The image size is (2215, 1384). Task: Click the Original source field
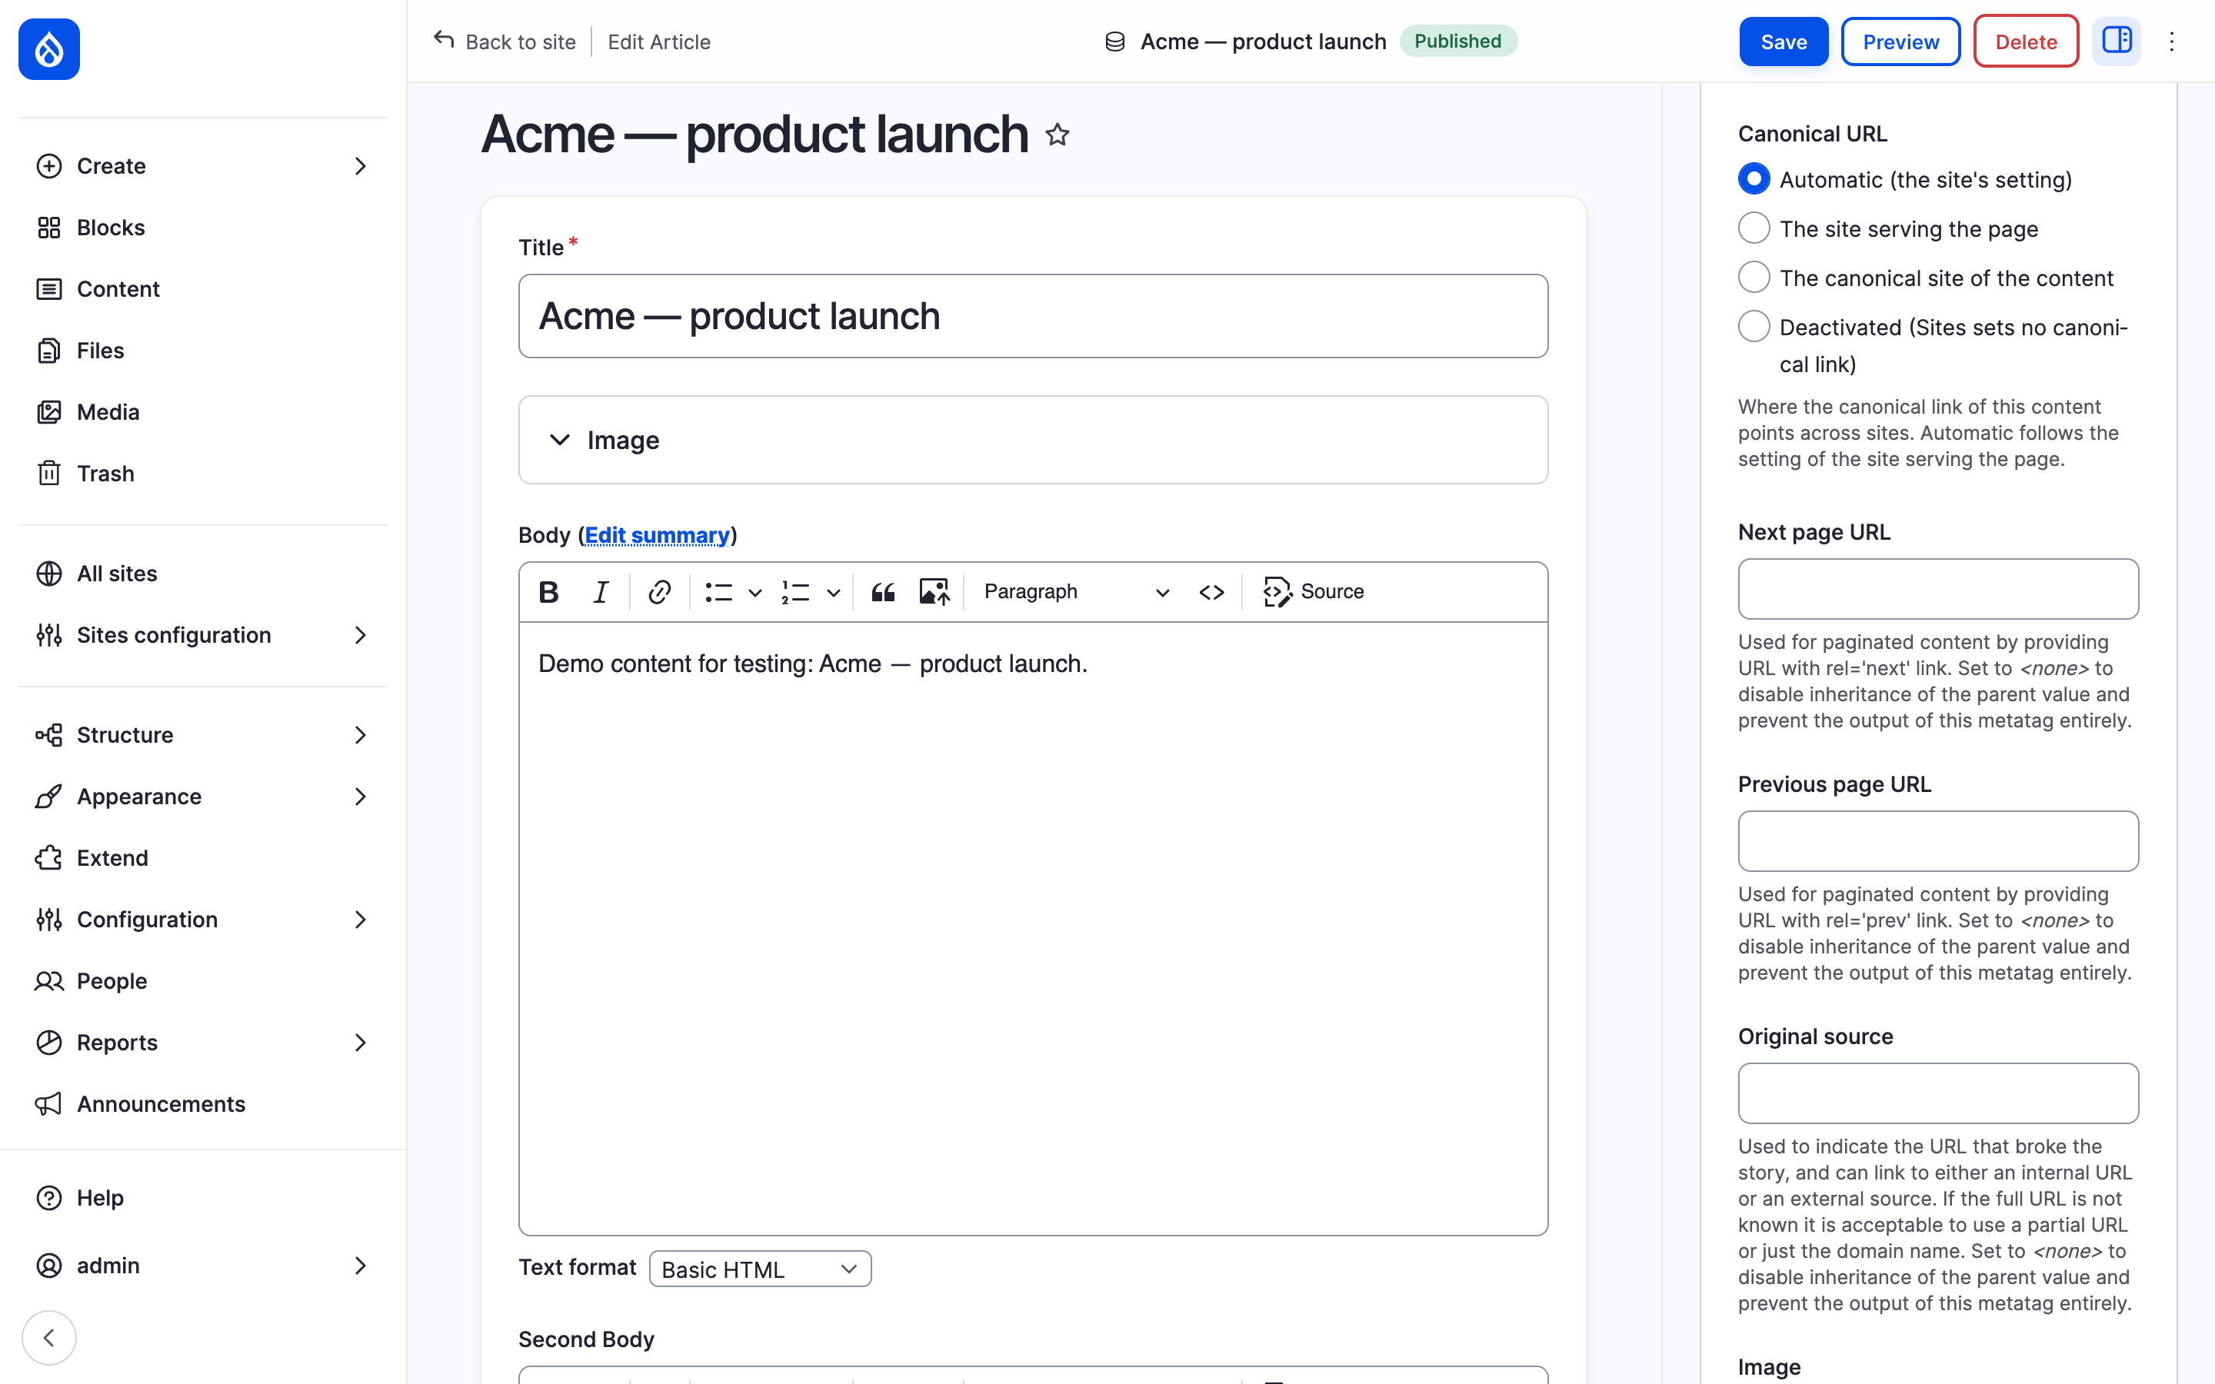1937,1093
